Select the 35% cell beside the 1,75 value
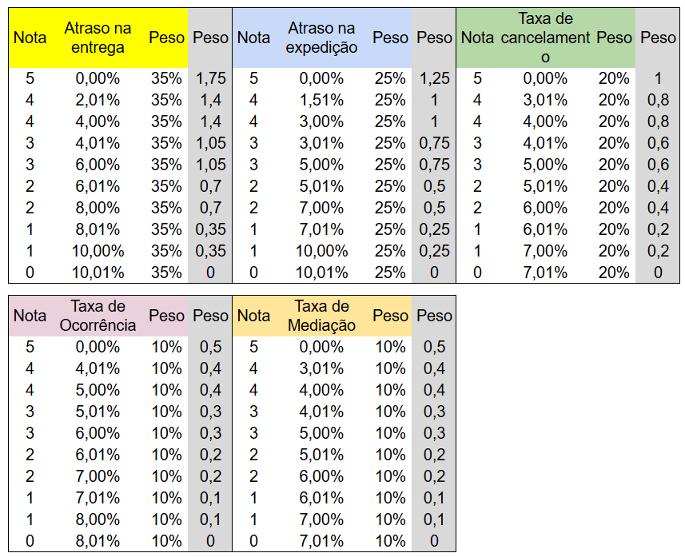This screenshot has height=557, width=685. (x=166, y=78)
